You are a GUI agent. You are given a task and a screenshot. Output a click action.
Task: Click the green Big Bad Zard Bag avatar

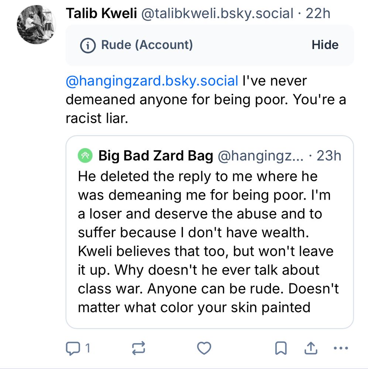[x=85, y=156]
